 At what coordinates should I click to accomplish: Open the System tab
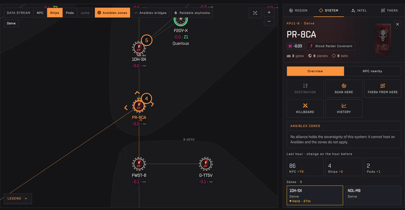pos(329,10)
